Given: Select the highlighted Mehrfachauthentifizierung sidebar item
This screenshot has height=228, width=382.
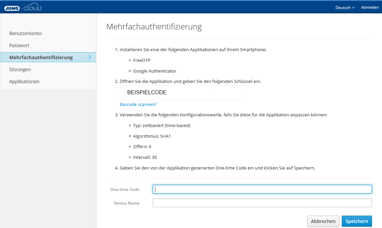Looking at the screenshot, I should click(x=41, y=57).
